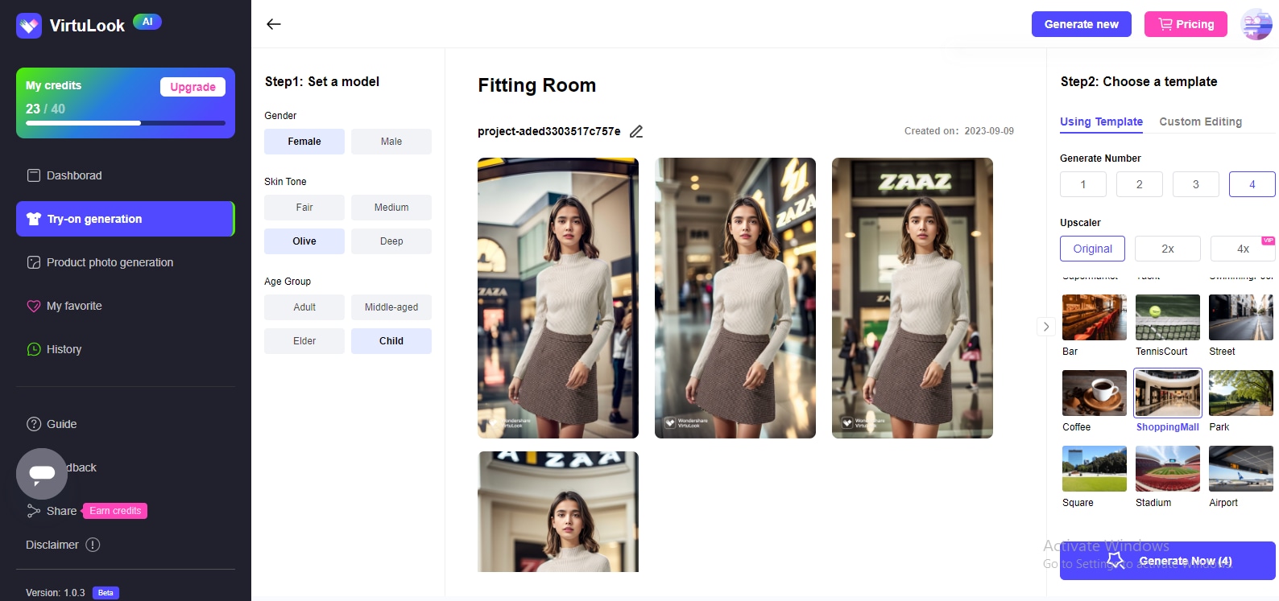Open the Disclaimer link
The image size is (1279, 601).
pos(52,545)
